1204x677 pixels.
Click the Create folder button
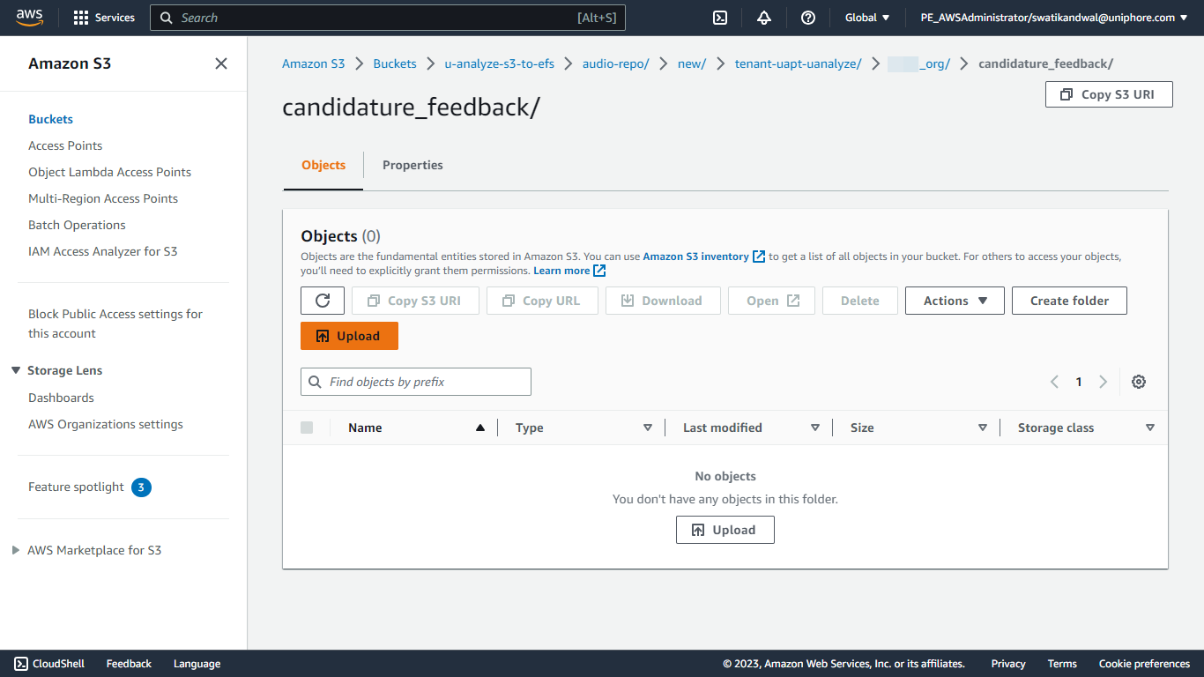pyautogui.click(x=1069, y=301)
